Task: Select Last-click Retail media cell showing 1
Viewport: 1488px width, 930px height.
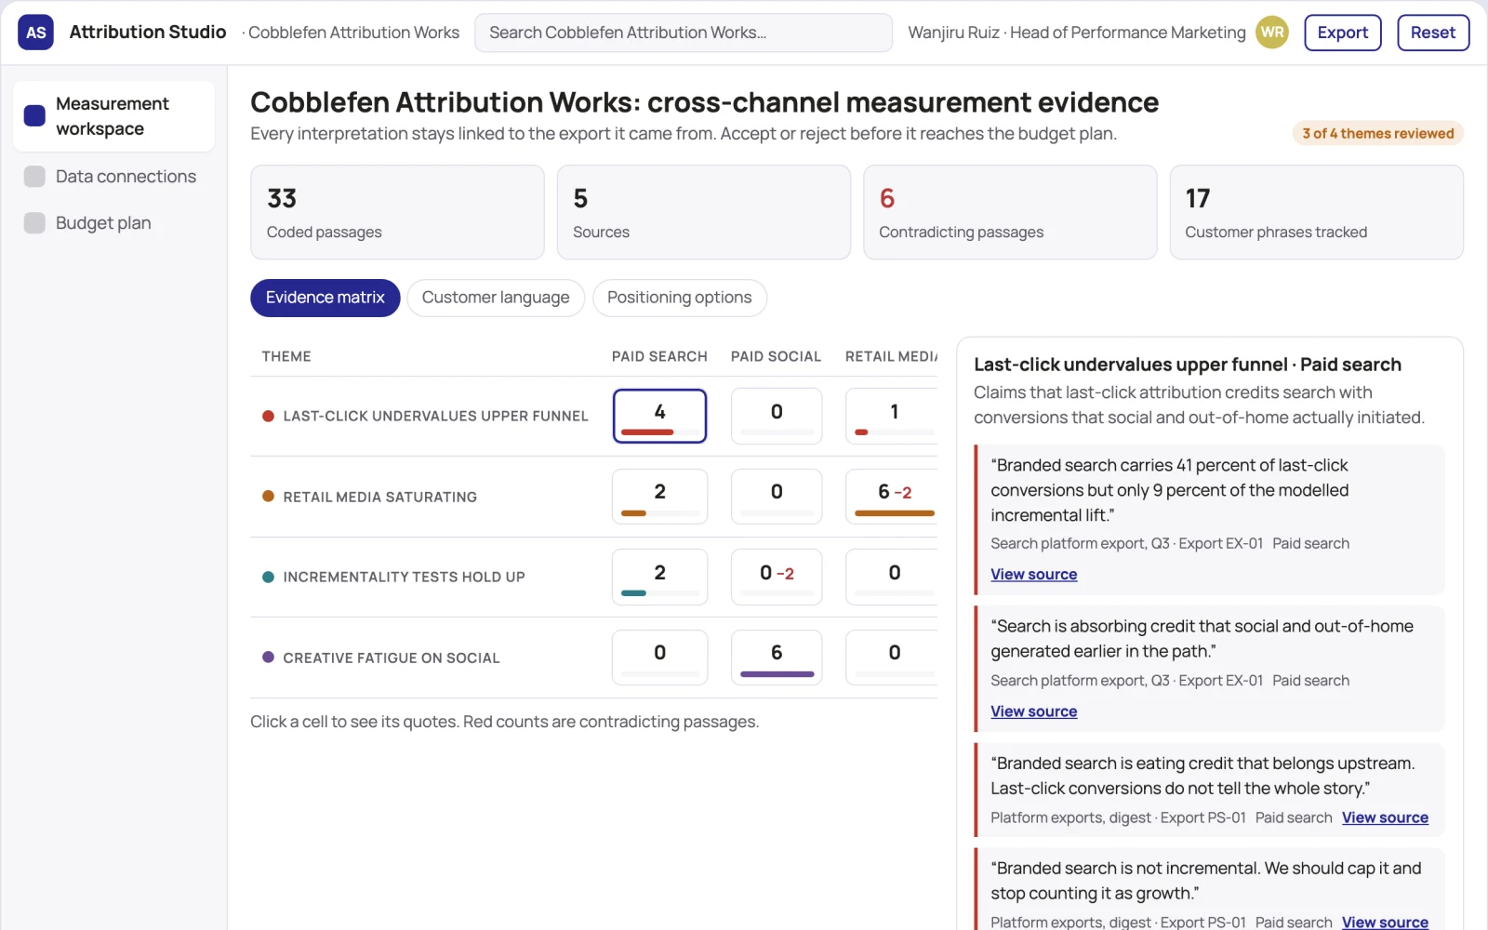Action: (892, 416)
